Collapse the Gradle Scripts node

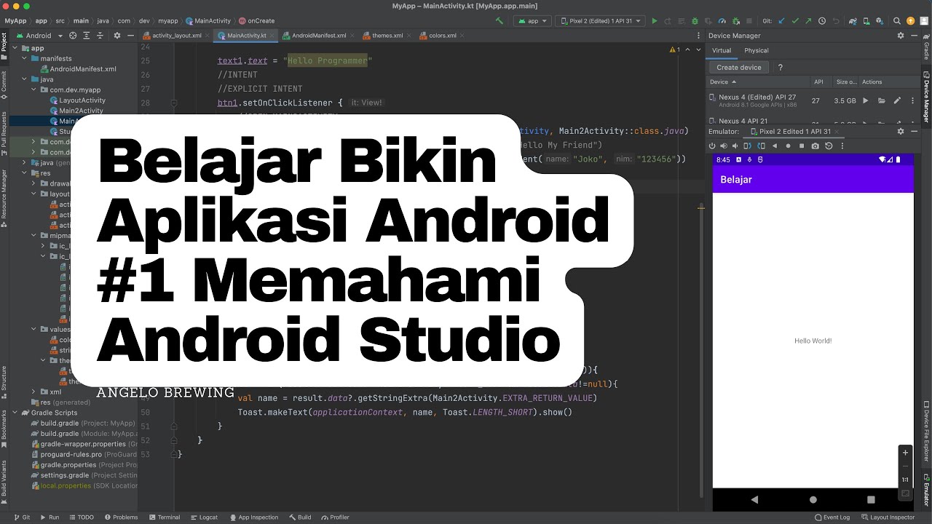(x=15, y=413)
